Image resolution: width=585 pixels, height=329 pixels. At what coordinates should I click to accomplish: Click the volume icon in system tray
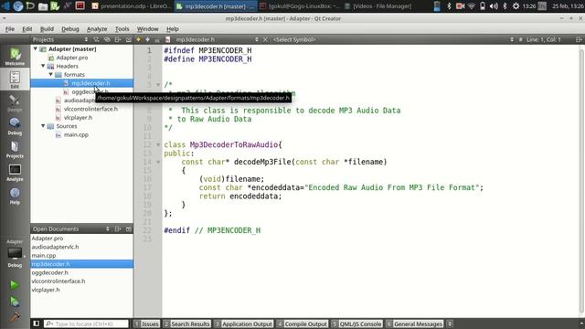(494, 6)
